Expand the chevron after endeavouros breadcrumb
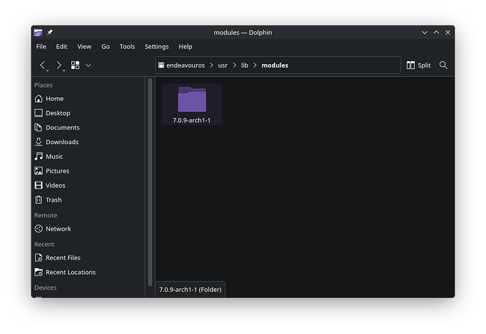 click(x=211, y=65)
